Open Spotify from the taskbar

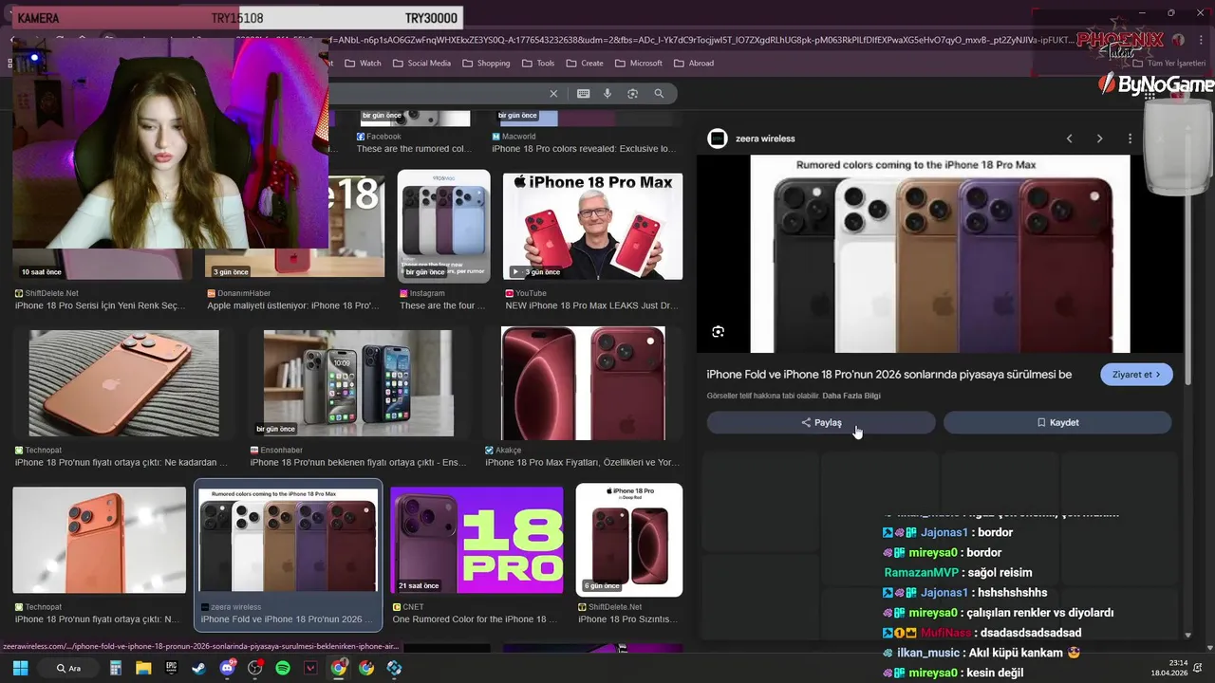tap(283, 668)
